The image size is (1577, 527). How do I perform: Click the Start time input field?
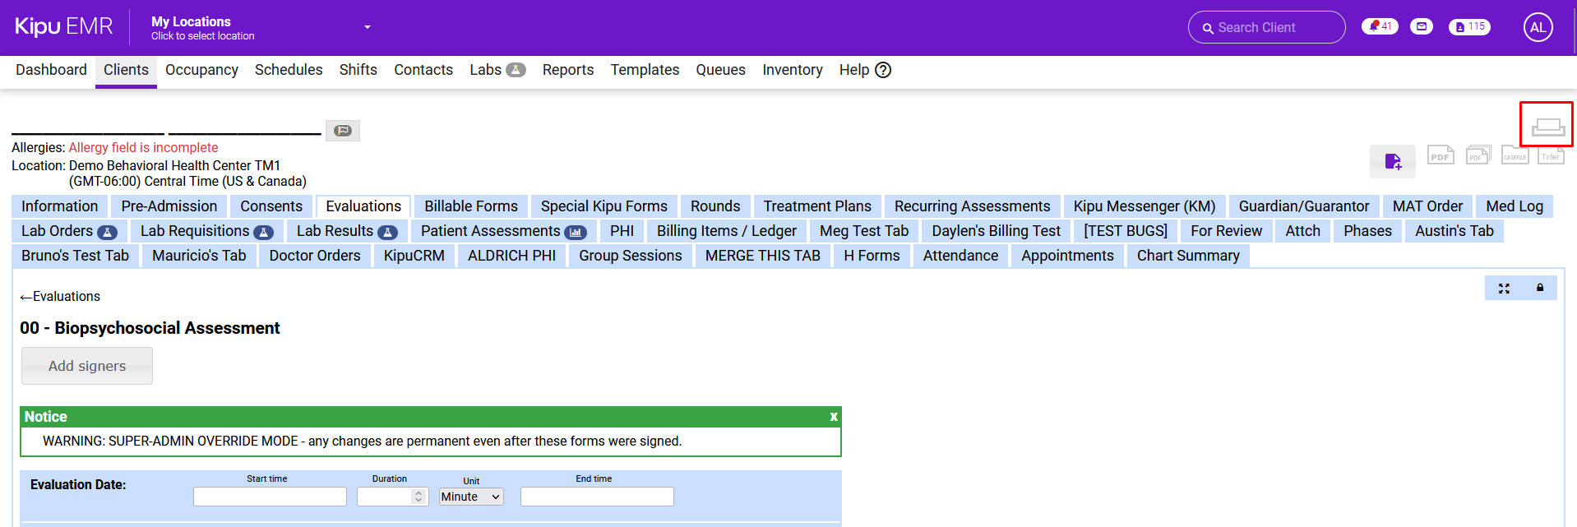(270, 497)
